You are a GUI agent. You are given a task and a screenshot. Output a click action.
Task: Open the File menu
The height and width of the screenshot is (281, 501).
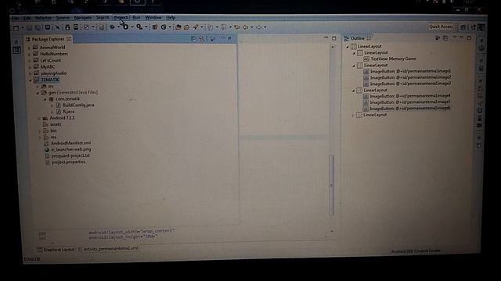16,19
